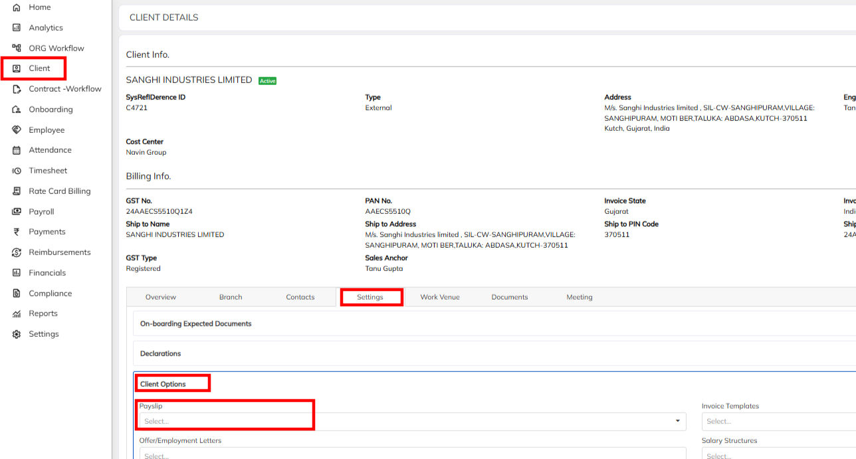Expand the Declarations section

point(494,353)
